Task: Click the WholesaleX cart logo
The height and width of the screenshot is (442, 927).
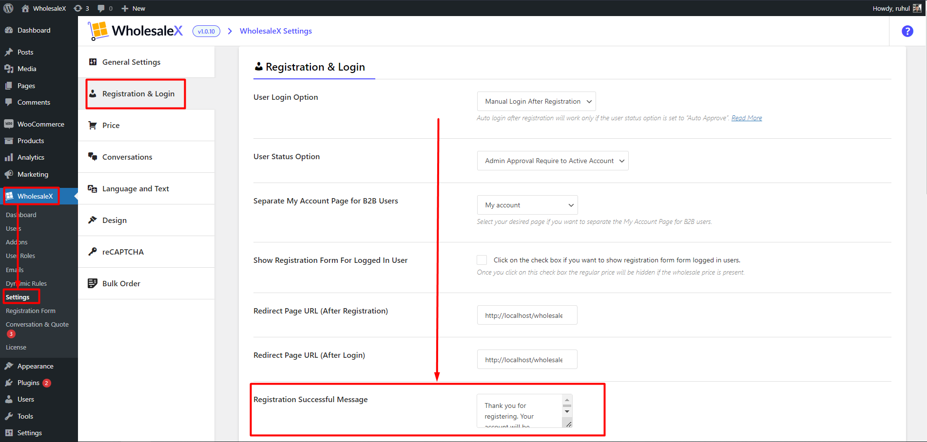Action: tap(98, 31)
